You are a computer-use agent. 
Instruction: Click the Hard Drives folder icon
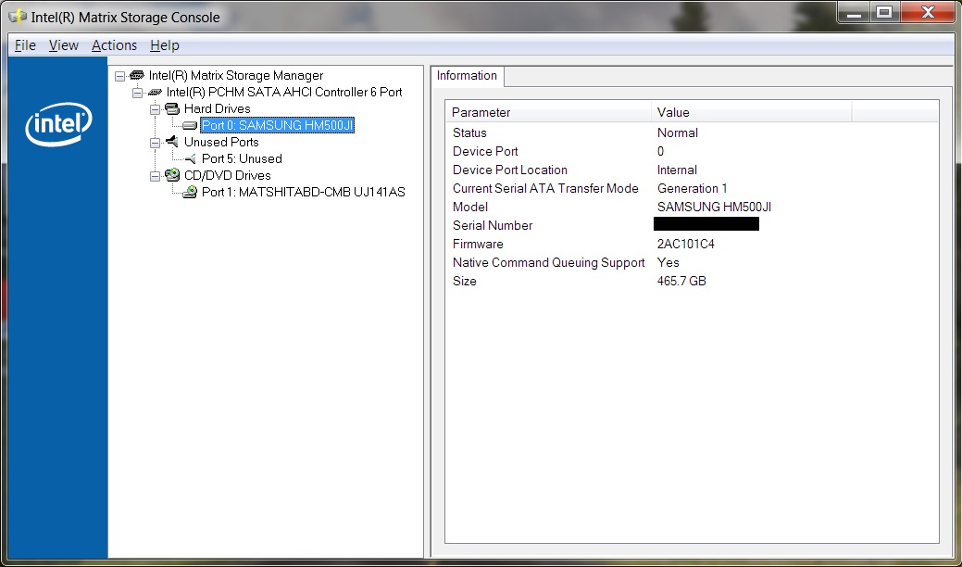tap(172, 108)
